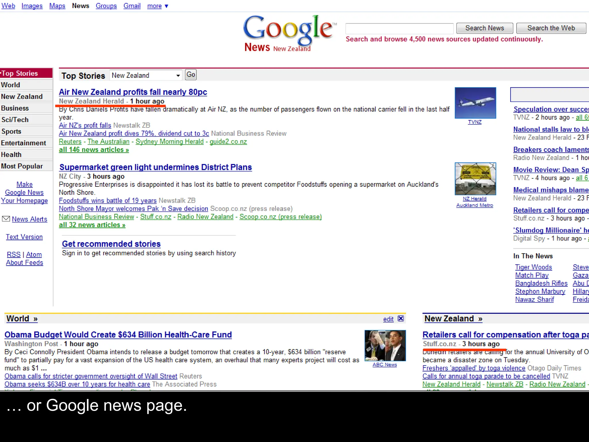Open 'all 146 news articles' link
This screenshot has height=442, width=589.
point(94,150)
